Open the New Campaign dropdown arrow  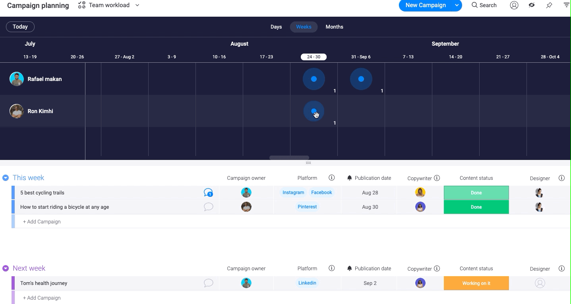point(457,5)
